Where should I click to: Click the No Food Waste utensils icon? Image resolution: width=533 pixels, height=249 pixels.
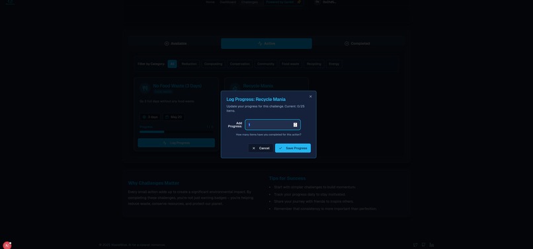point(145,89)
